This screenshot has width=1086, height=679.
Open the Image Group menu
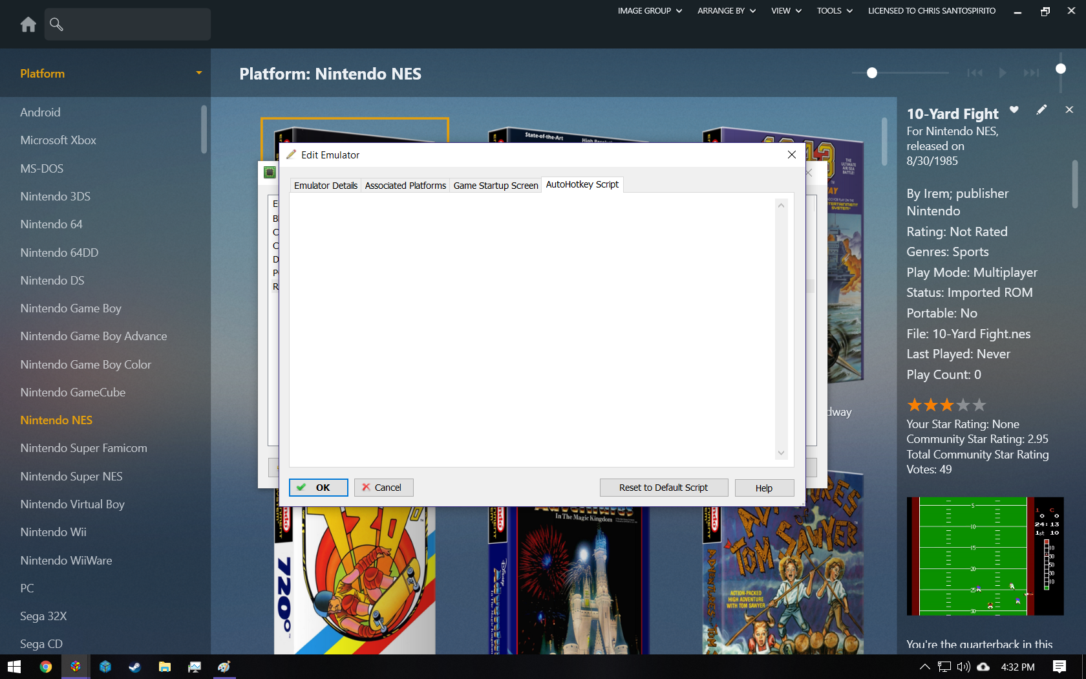click(x=650, y=11)
